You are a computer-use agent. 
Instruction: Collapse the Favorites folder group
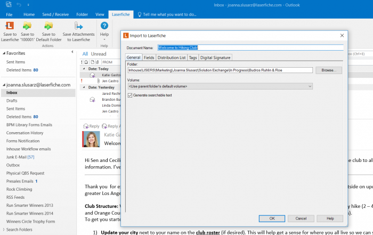[x=3, y=53]
